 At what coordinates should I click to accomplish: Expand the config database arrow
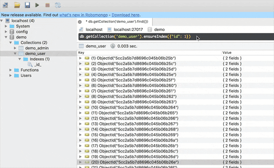coord(6,31)
